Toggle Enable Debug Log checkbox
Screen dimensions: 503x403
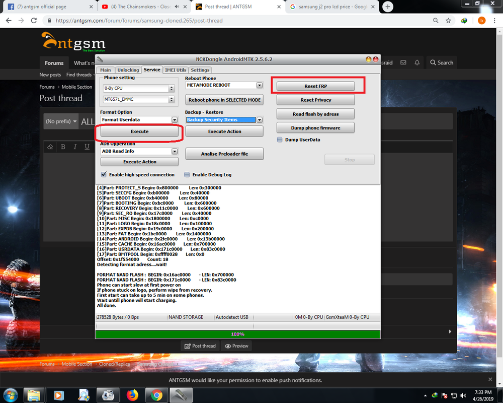click(187, 174)
